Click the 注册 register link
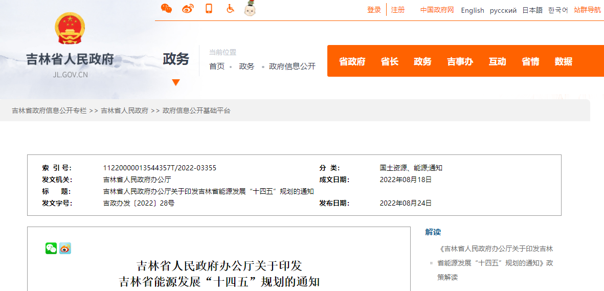 click(397, 10)
